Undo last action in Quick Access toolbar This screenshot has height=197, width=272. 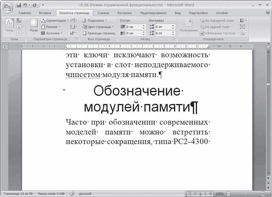(x=25, y=5)
